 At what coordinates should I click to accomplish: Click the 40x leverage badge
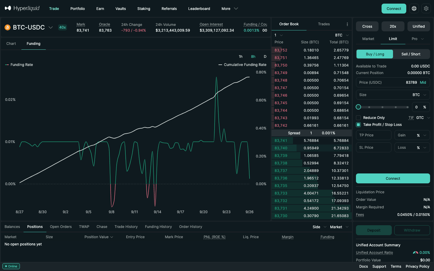pos(62,27)
